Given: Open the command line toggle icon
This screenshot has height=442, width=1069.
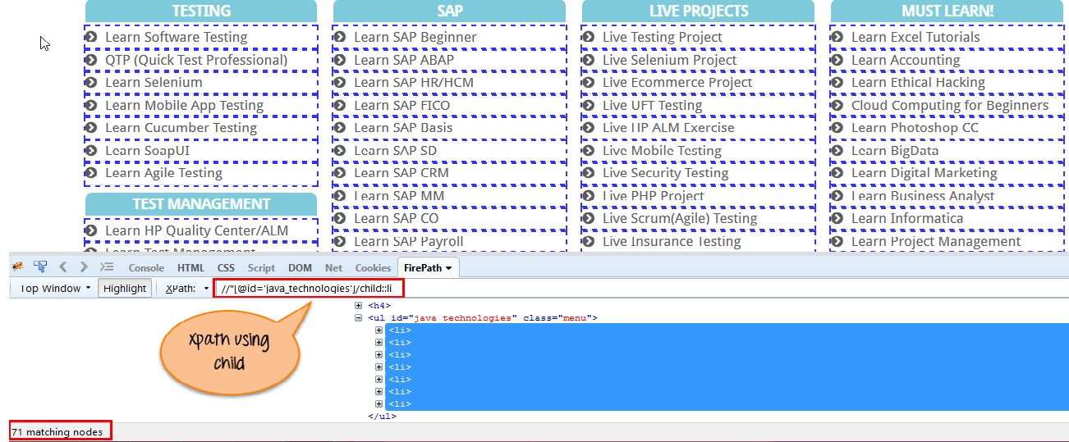Looking at the screenshot, I should point(107,267).
